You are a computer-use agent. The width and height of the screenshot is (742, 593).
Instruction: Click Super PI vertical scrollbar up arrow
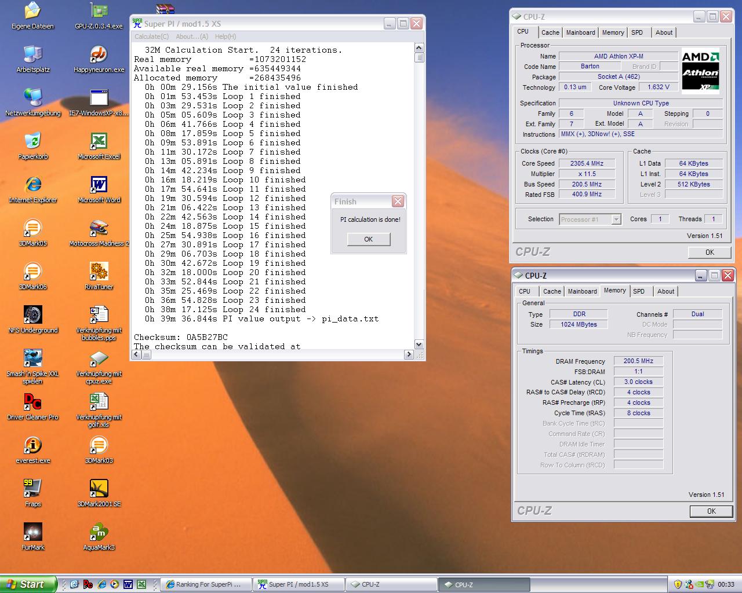(419, 47)
